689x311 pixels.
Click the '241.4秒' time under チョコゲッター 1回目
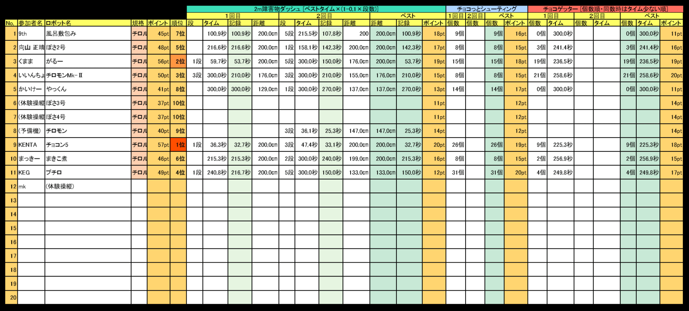pos(561,47)
